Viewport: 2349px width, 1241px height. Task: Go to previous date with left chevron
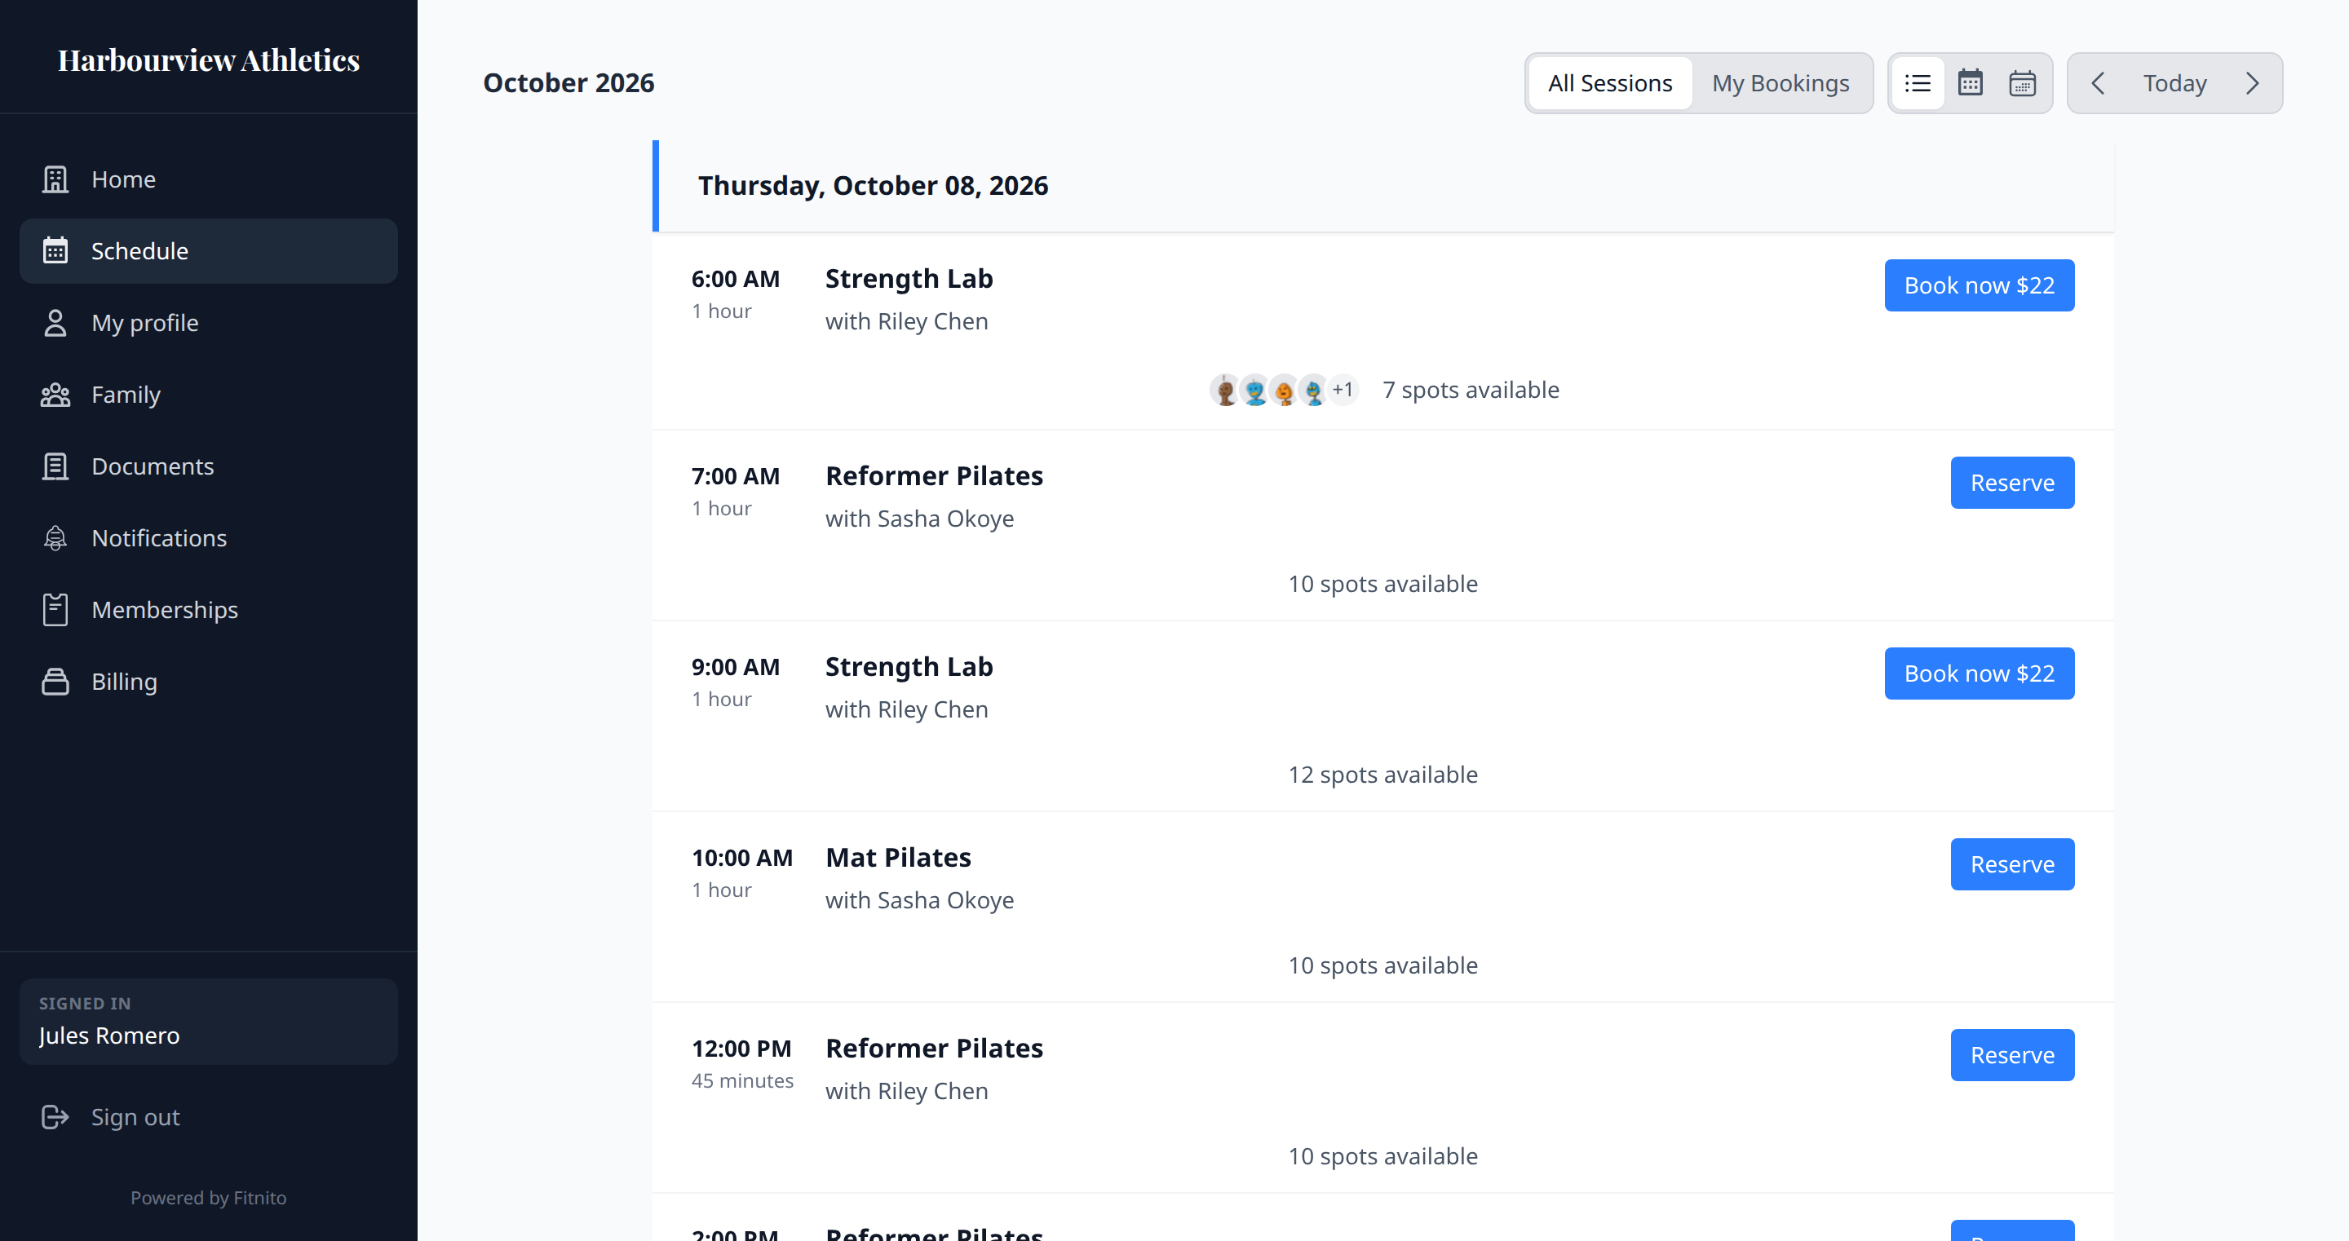[2097, 83]
